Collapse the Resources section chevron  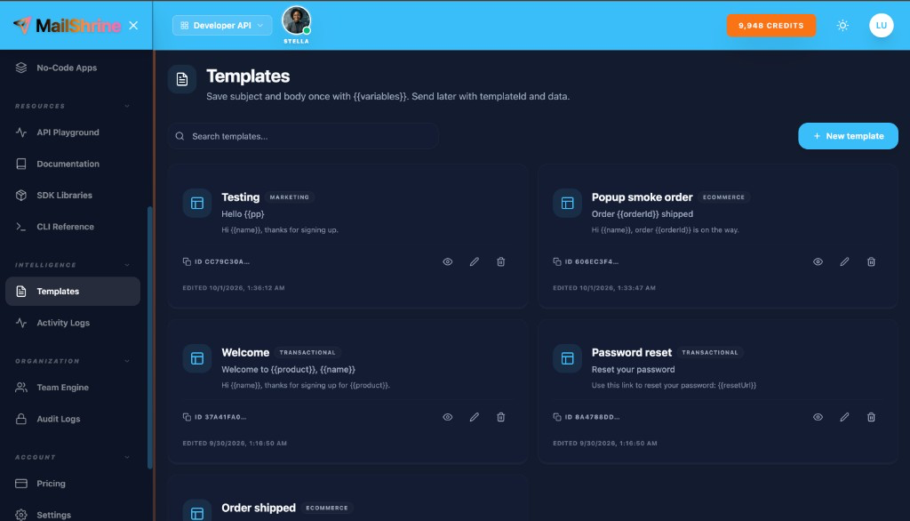127,107
